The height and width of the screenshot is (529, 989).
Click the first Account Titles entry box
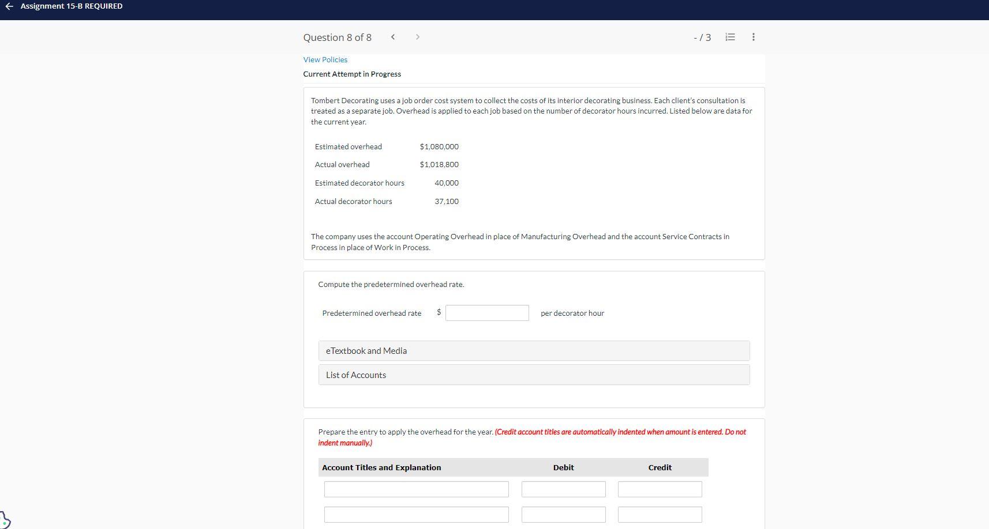click(x=416, y=489)
